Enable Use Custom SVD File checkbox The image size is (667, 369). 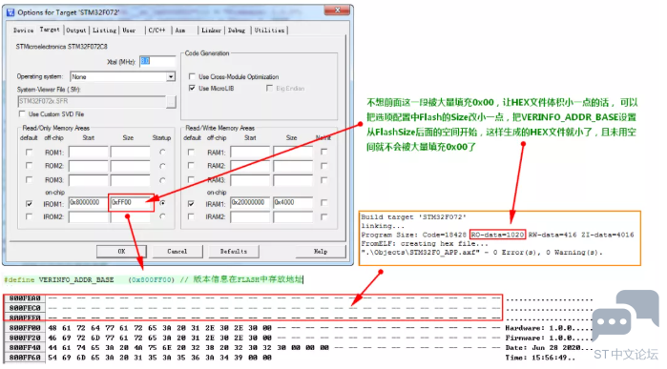22,113
